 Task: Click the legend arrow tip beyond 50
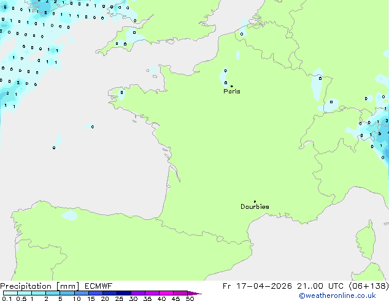[194, 293]
